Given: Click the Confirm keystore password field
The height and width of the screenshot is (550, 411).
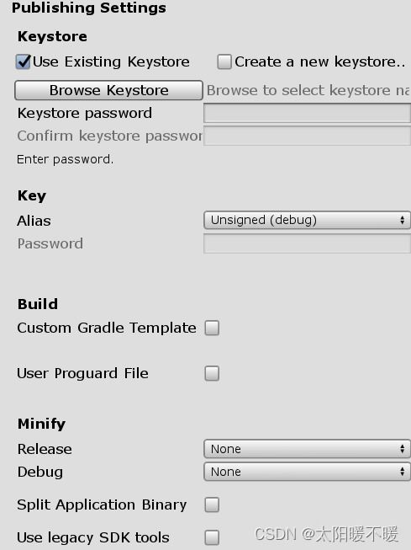Looking at the screenshot, I should click(307, 136).
